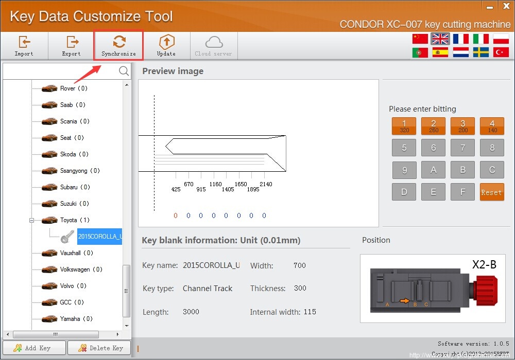
Task: Click bitting button 4 (140)
Action: 492,126
